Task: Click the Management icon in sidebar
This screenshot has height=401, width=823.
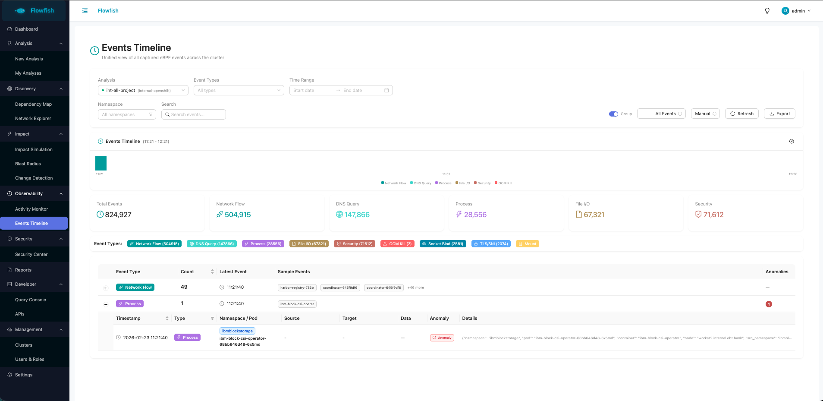Action: [x=9, y=329]
